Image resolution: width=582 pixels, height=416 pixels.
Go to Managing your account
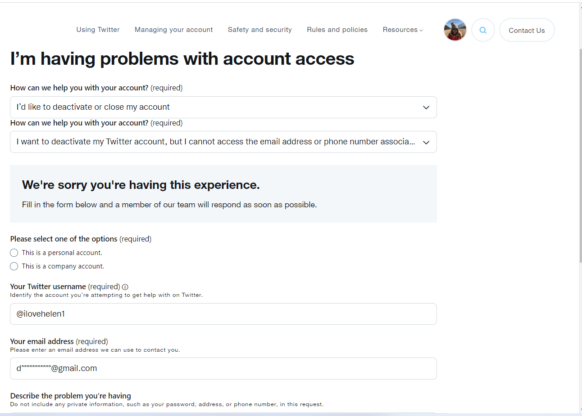click(173, 30)
